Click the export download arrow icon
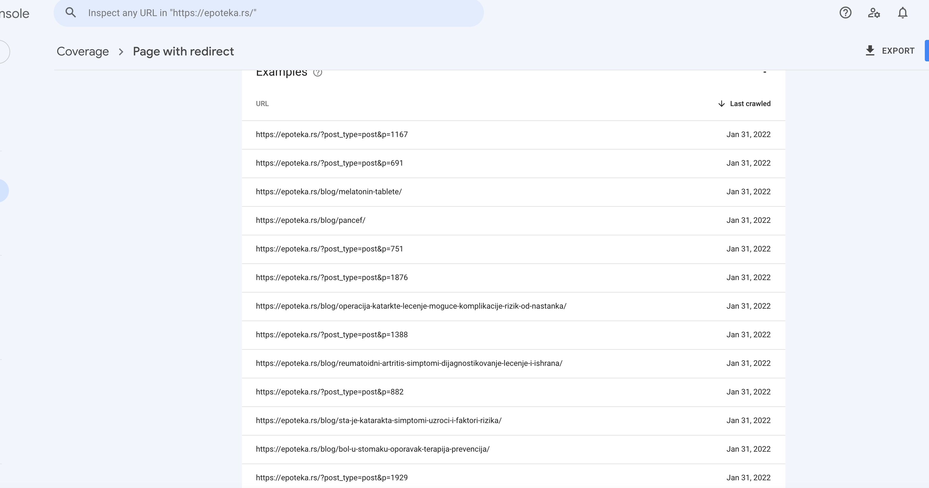Screen dimensions: 929x488 click(x=870, y=50)
